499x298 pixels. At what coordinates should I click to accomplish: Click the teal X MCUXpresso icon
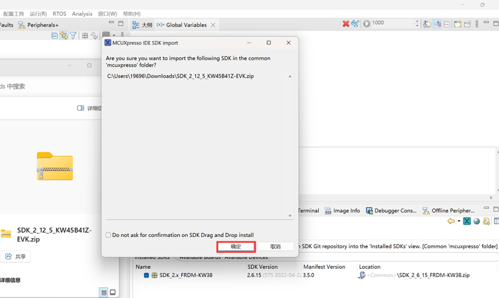[x=467, y=221]
